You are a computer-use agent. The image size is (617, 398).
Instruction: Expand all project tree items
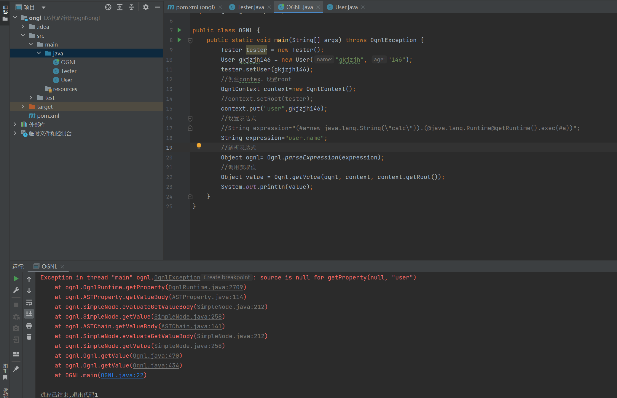(x=120, y=7)
